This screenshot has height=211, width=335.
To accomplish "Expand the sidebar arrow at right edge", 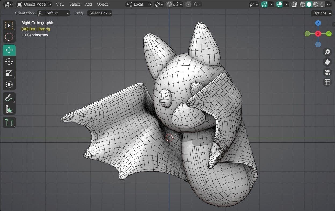I will tap(333, 24).
